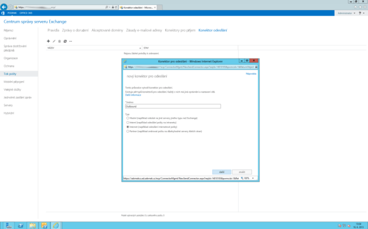This screenshot has width=368, height=229.
Task: Open Organizace in the left navigation
Action: (x=11, y=58)
